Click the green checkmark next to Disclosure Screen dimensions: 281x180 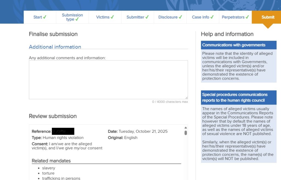click(180, 17)
